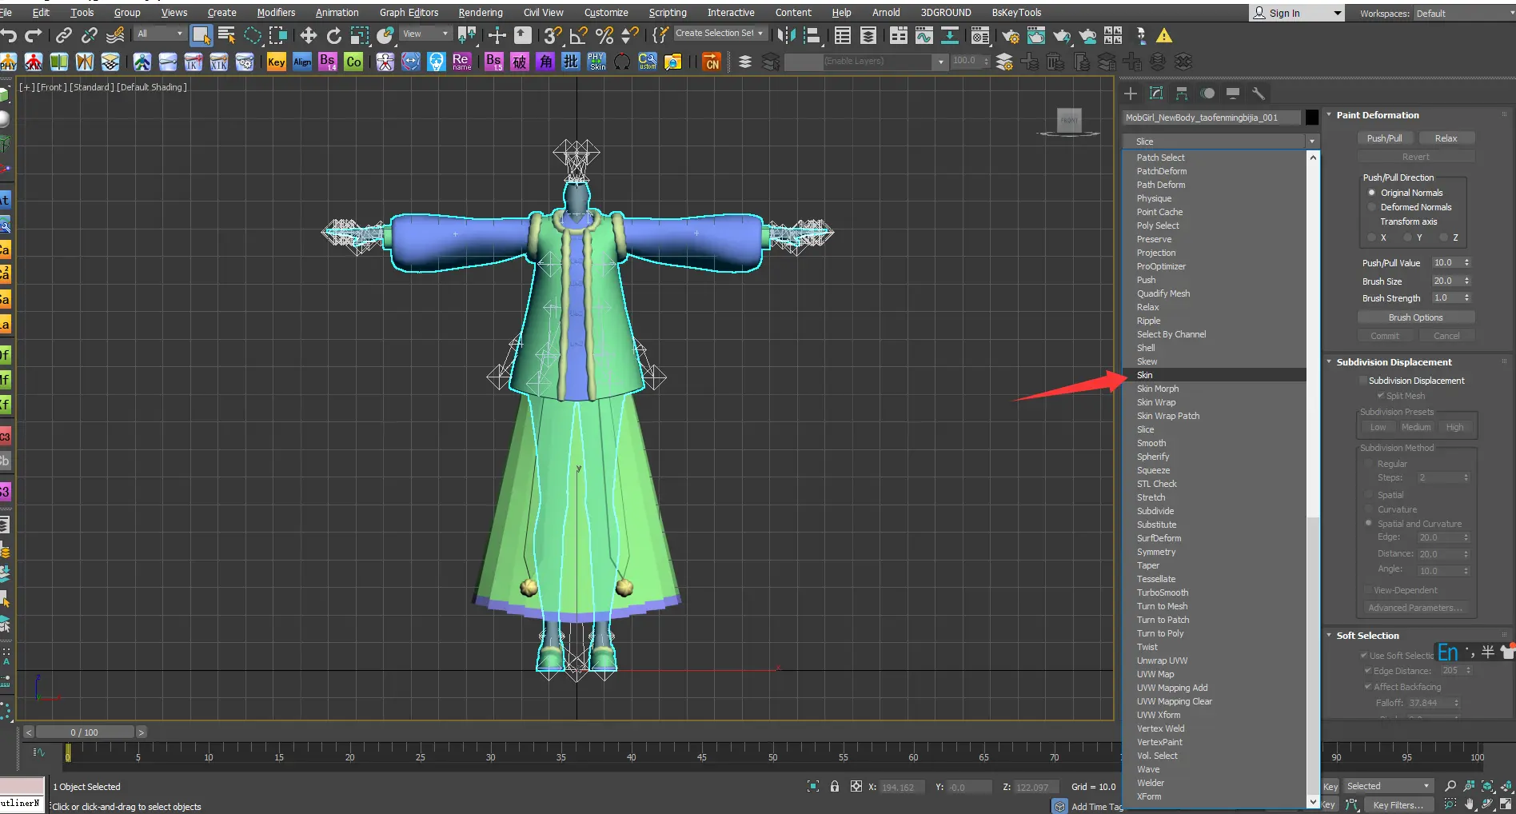Select Deformed Normals radio button
The height and width of the screenshot is (814, 1516).
click(1372, 207)
